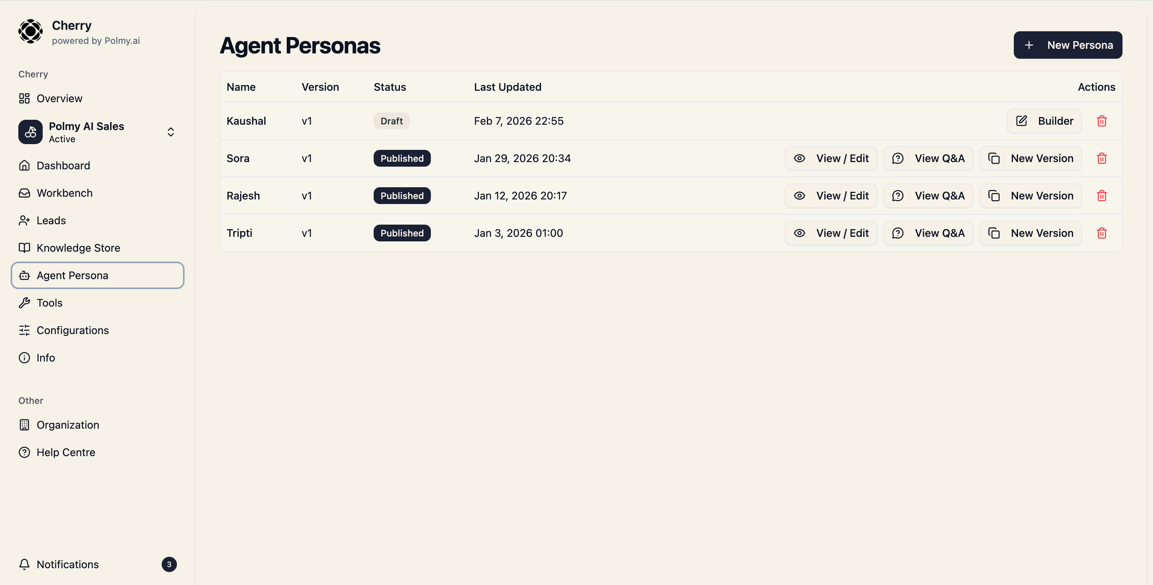Click the notification count badge showing 3
Viewport: 1153px width, 585px height.
coord(169,564)
